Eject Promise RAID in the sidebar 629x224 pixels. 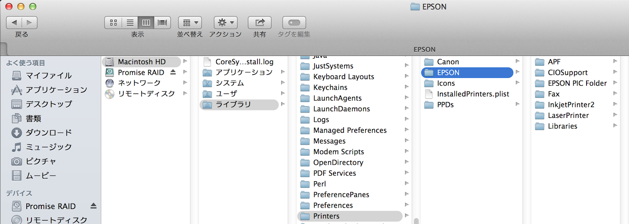(94, 206)
